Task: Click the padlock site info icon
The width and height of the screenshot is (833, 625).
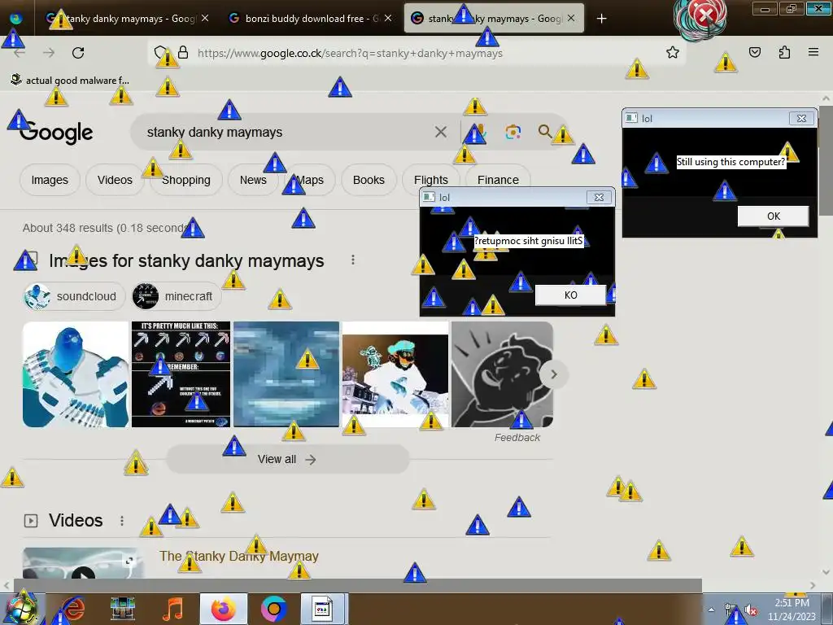Action: coord(183,53)
